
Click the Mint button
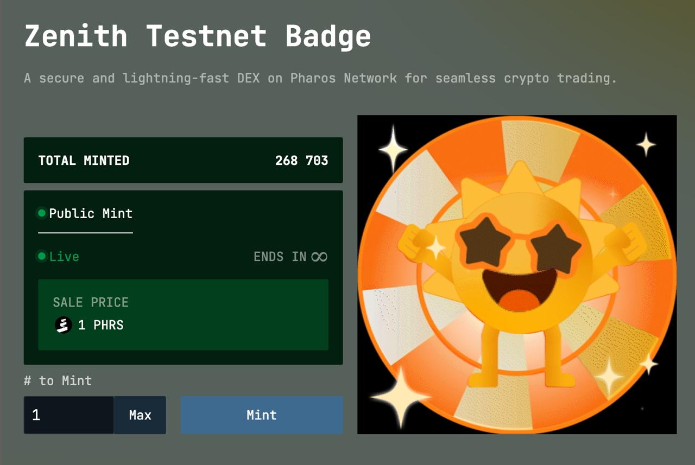[x=262, y=415]
